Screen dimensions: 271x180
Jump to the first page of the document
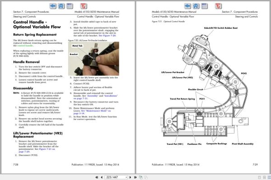[97, 177]
